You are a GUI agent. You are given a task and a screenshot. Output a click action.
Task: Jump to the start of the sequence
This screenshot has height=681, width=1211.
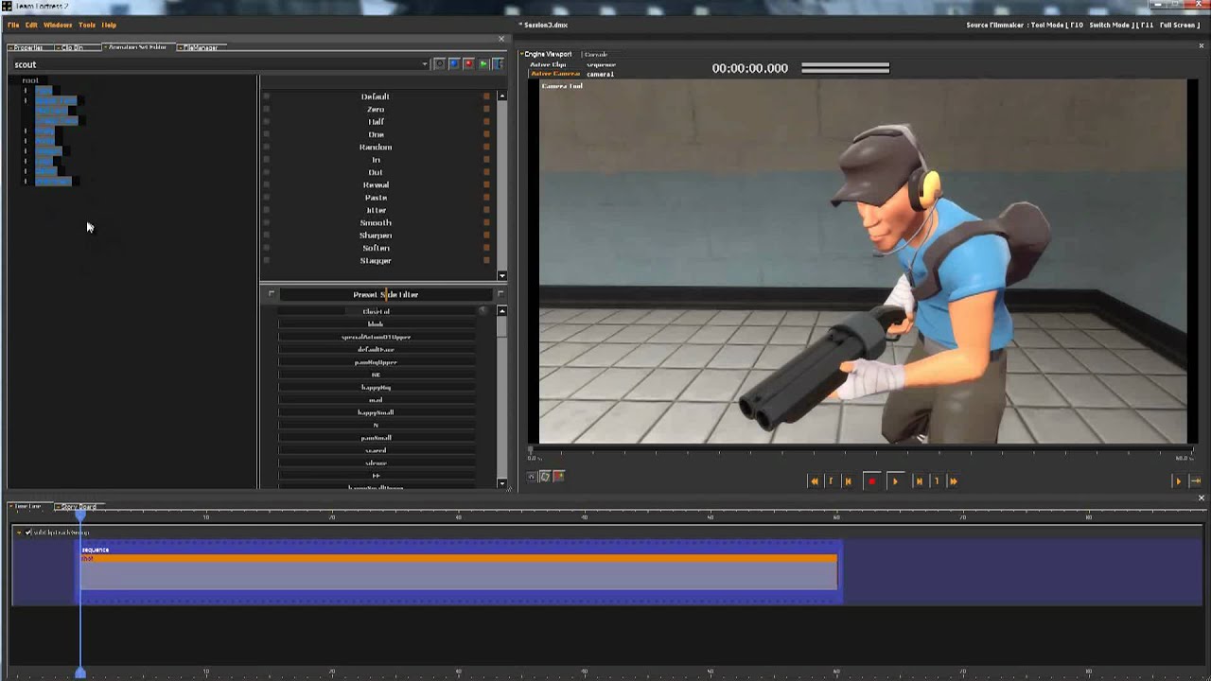(814, 481)
